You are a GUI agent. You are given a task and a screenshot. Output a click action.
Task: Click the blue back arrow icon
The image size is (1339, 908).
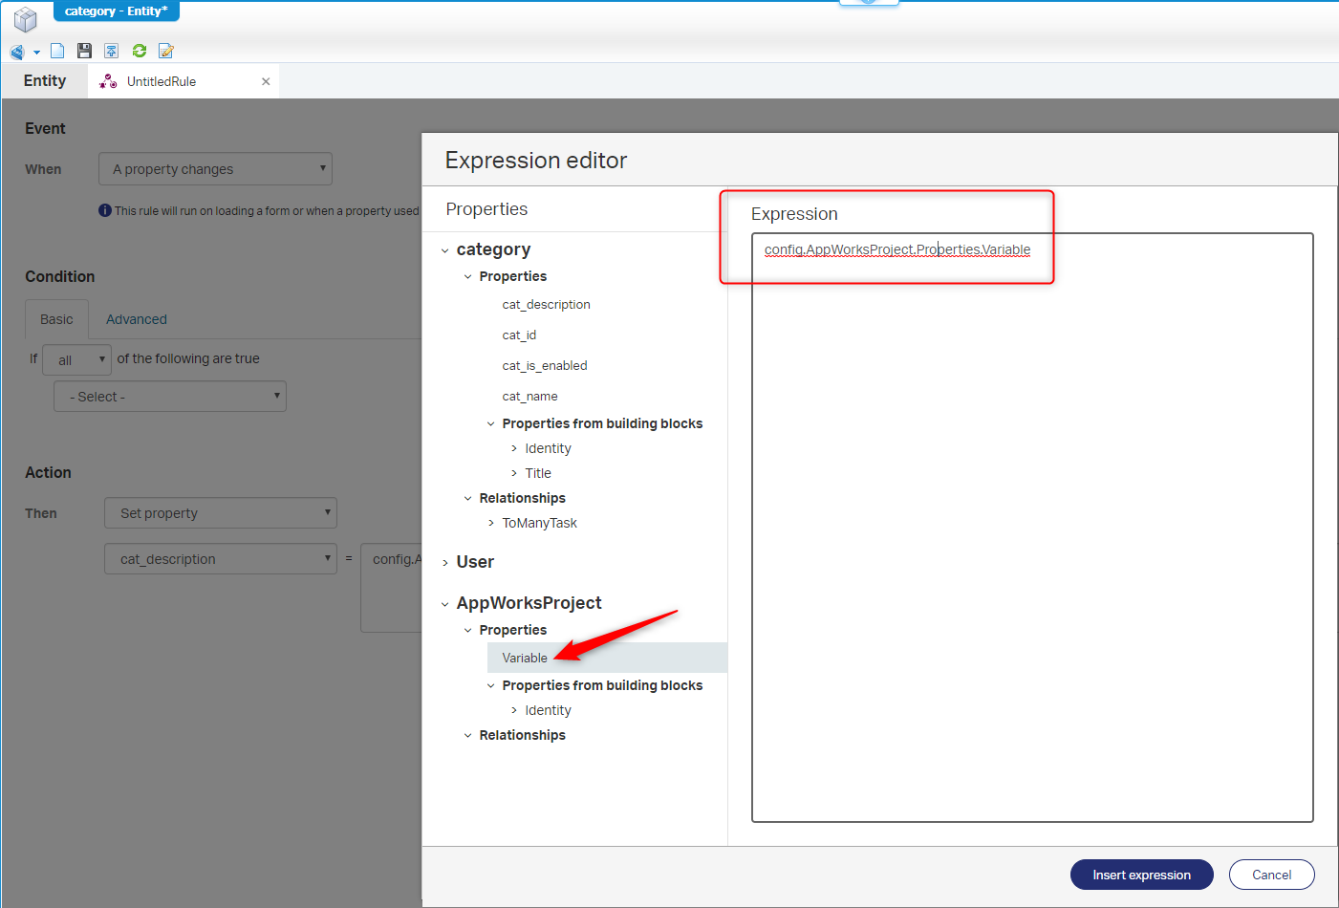(17, 52)
